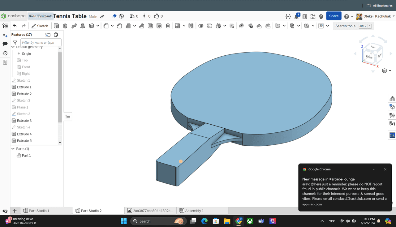The height and width of the screenshot is (227, 396).
Task: Click the feature list scrollbar
Action: pos(60,87)
